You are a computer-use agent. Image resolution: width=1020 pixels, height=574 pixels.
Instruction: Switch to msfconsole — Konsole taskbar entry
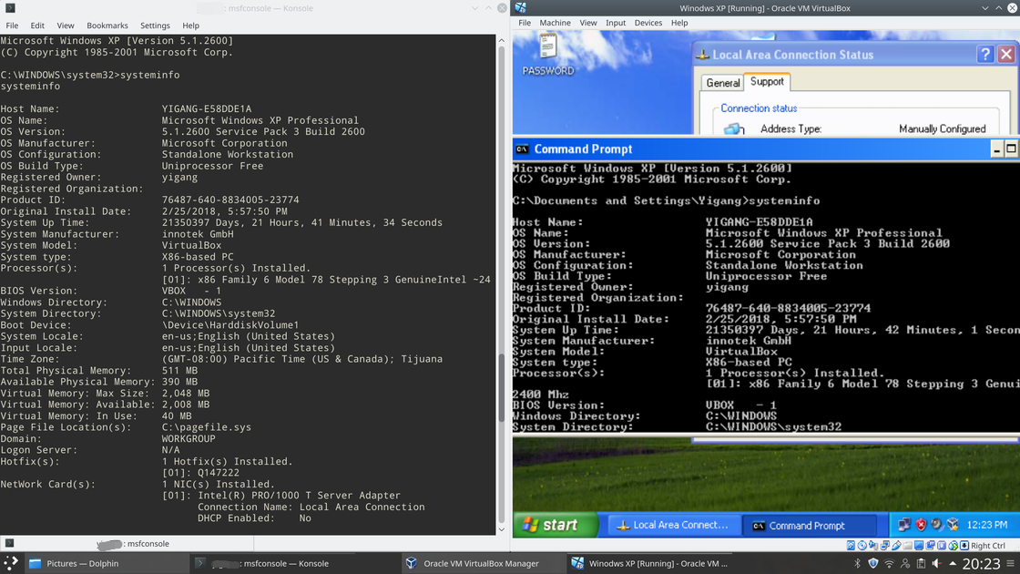[x=272, y=564]
